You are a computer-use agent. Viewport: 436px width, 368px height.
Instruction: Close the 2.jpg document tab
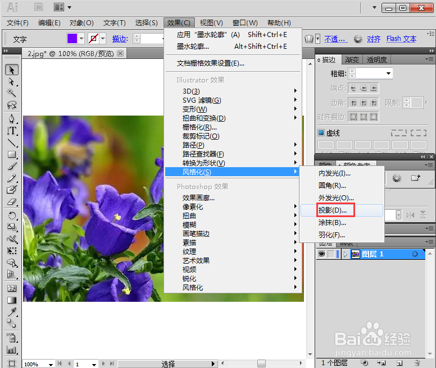click(x=120, y=53)
